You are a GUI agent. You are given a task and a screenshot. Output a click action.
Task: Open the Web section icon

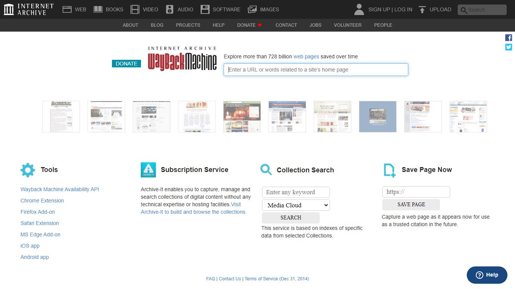67,9
